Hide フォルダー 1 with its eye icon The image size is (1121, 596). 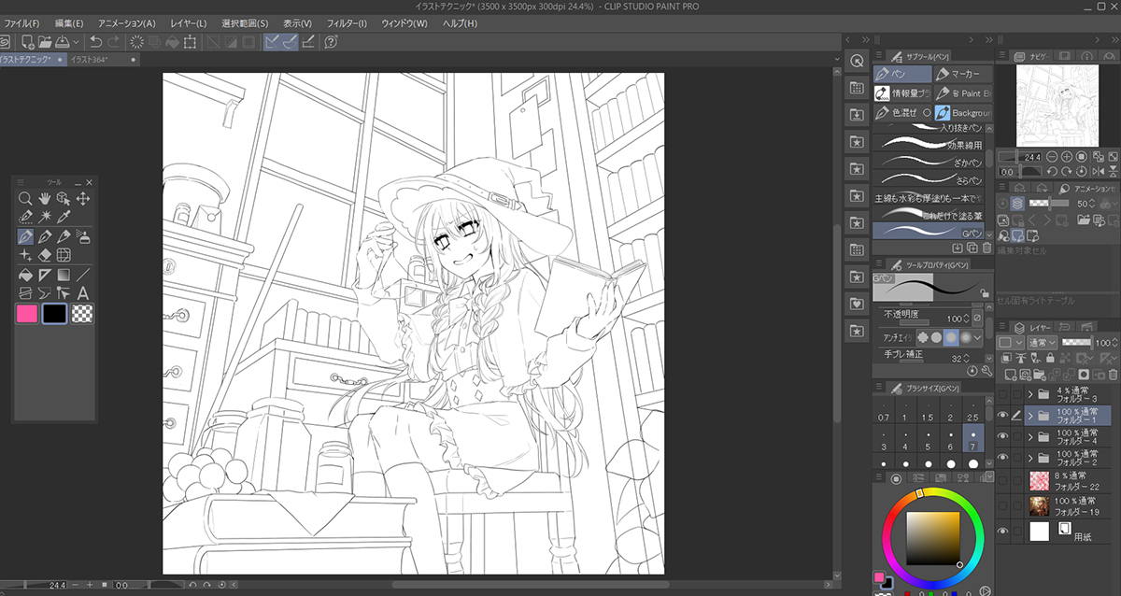1003,416
